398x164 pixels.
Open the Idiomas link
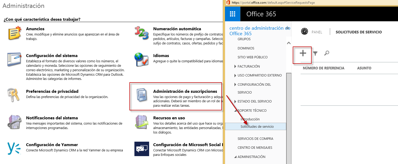point(161,56)
